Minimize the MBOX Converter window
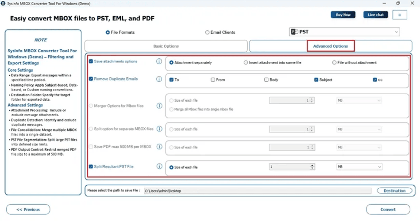Viewport: 420px width, 221px height. pos(385,3)
